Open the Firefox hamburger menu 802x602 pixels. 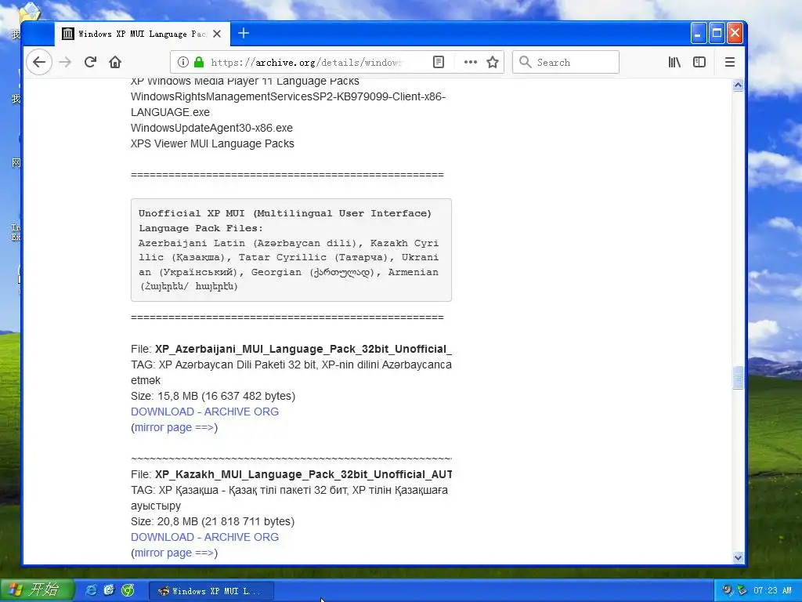pos(730,62)
